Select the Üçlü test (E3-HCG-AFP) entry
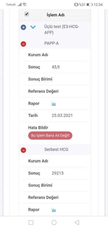Image resolution: width=108 pixels, height=229 pixels. point(62,30)
